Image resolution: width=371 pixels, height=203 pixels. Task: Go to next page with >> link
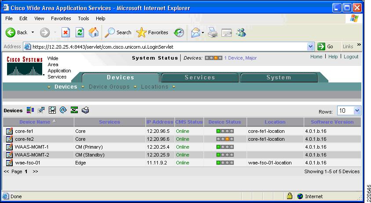tap(35, 171)
